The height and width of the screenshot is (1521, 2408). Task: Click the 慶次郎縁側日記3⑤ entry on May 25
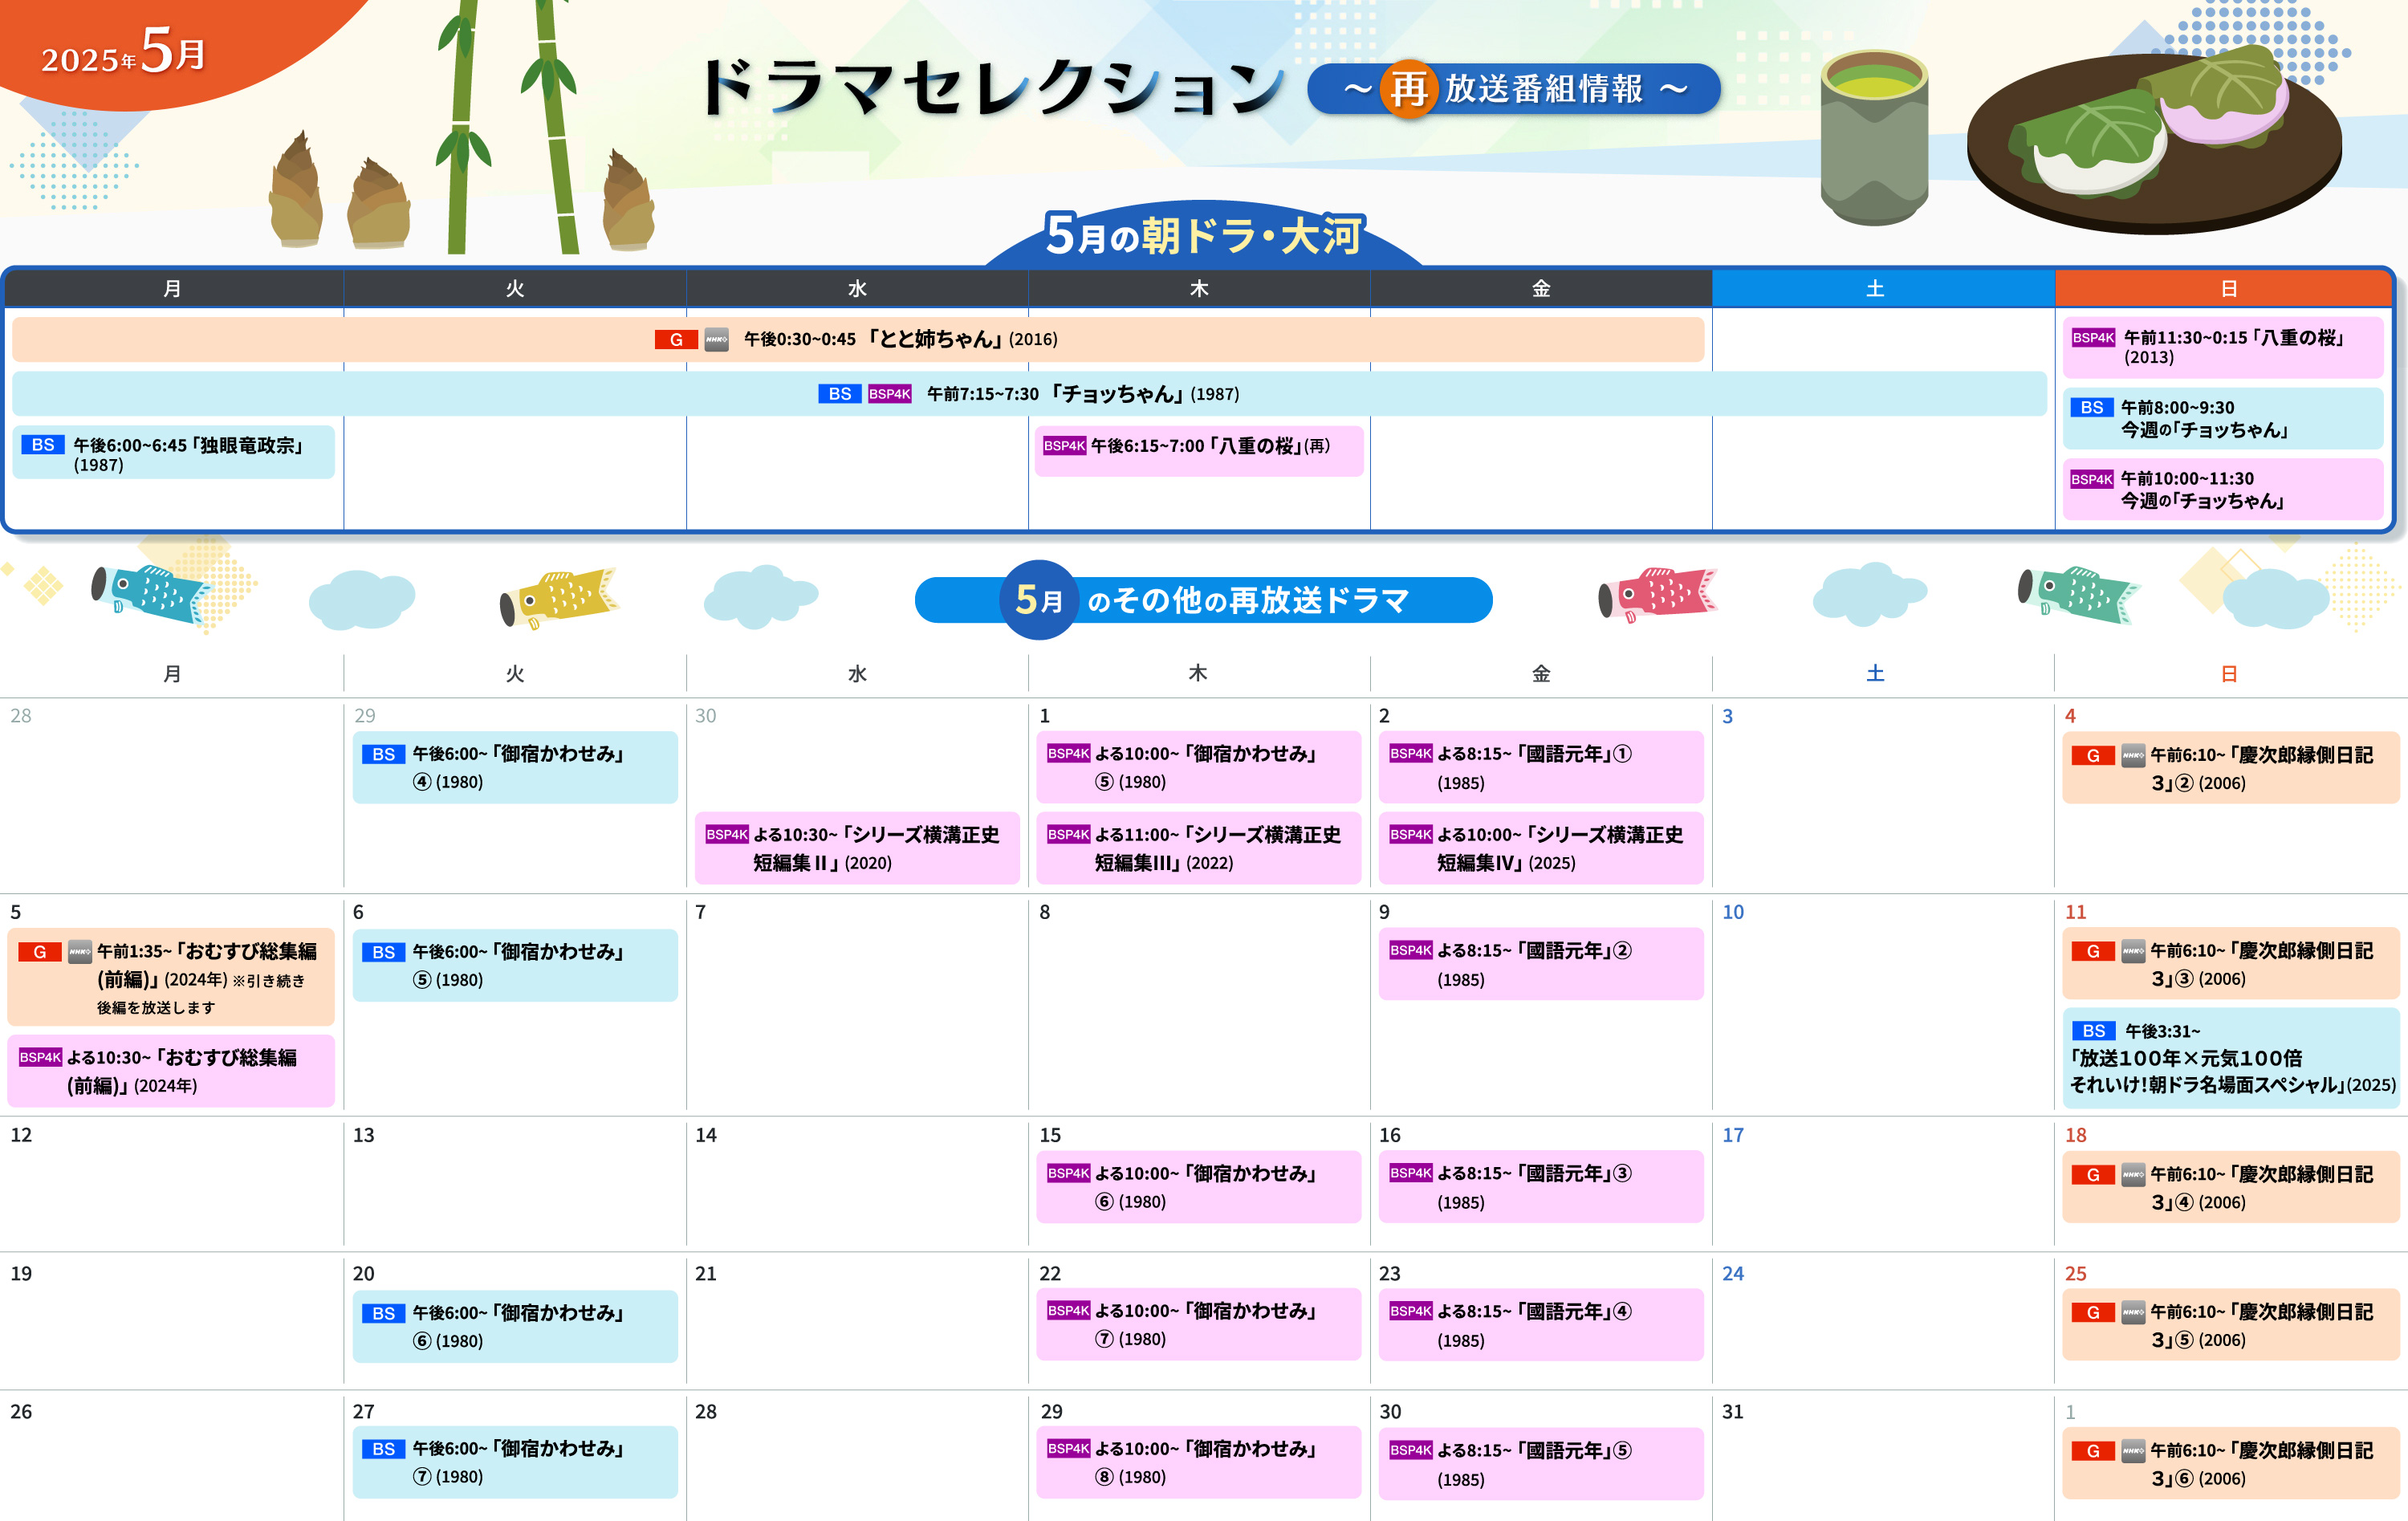tap(2231, 1325)
